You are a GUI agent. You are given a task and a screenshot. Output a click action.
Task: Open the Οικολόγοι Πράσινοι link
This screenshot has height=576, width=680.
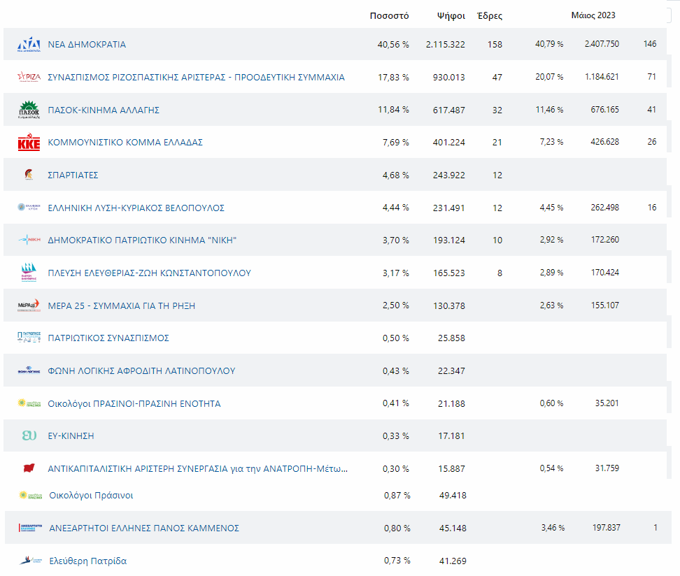pyautogui.click(x=91, y=496)
